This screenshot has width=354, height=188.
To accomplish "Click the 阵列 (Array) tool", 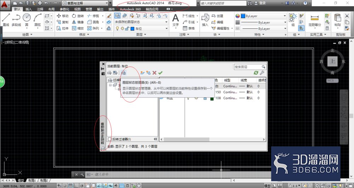I will pyautogui.click(x=93, y=28).
